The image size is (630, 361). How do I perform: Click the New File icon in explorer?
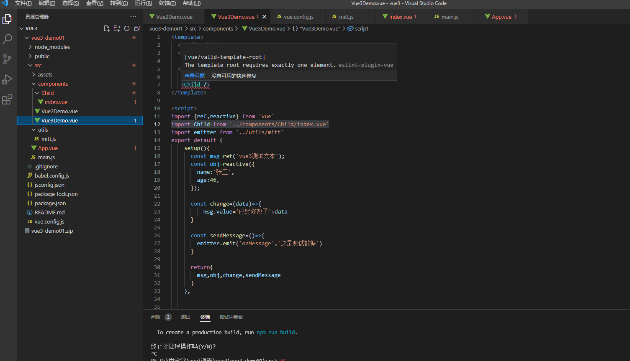coord(107,28)
